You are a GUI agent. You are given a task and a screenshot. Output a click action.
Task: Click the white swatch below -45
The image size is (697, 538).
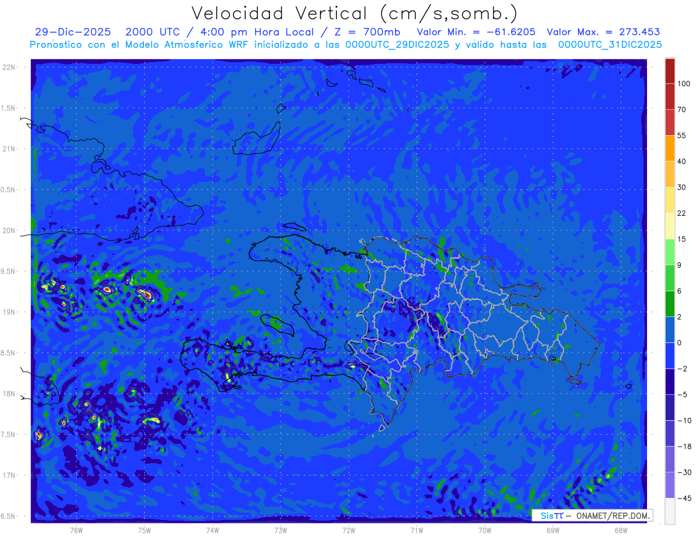(670, 511)
